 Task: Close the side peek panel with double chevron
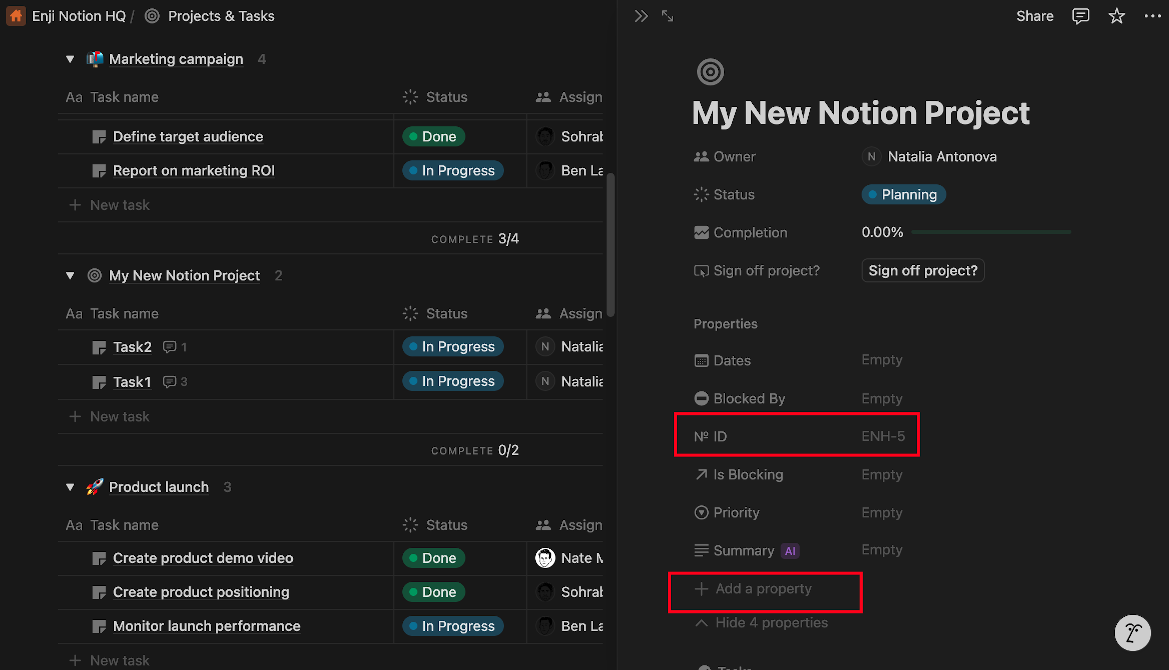[x=641, y=16]
